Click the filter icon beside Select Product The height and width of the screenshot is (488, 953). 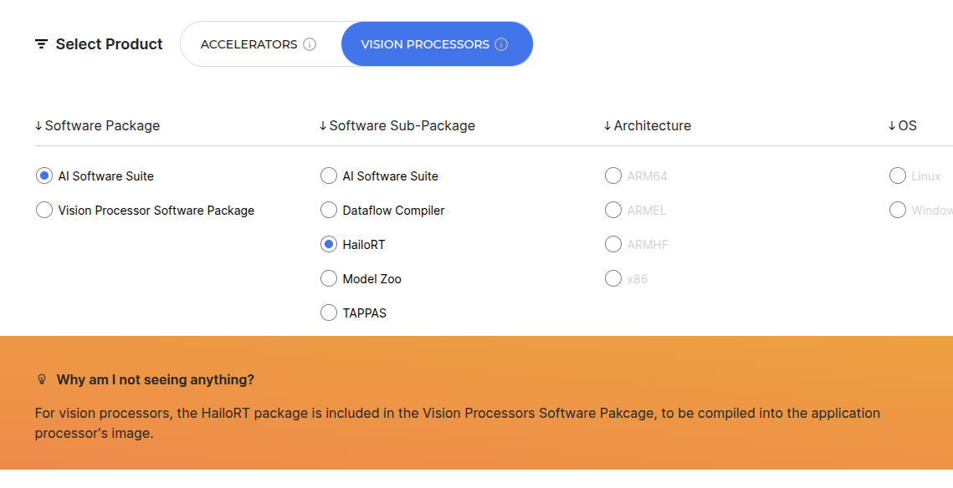(x=41, y=44)
